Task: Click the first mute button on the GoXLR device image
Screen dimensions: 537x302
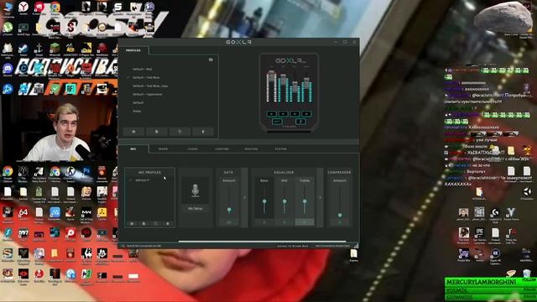Action: [x=272, y=113]
